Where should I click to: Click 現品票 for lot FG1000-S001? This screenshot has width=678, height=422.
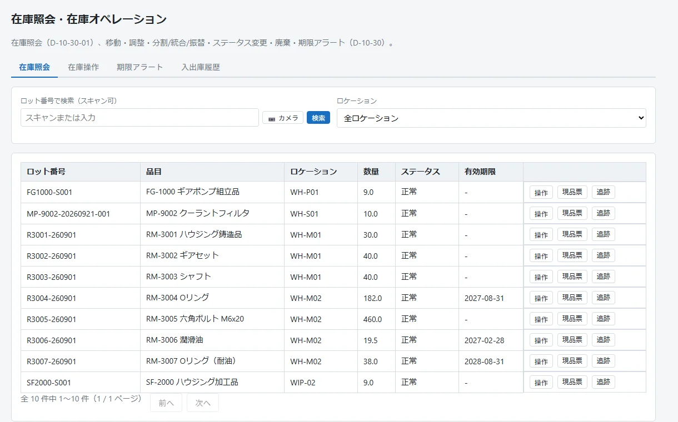[572, 193]
